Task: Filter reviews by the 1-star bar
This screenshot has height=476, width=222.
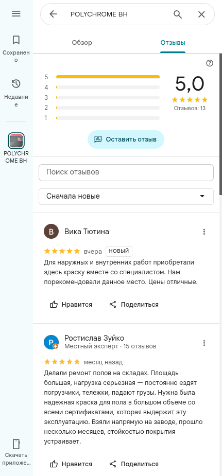Action: pos(103,118)
